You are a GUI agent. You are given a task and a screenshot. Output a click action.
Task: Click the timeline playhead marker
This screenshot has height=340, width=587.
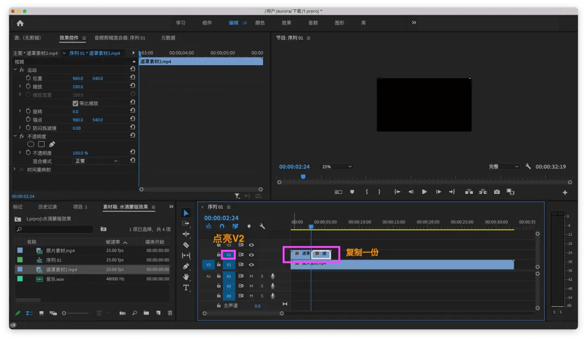311,226
